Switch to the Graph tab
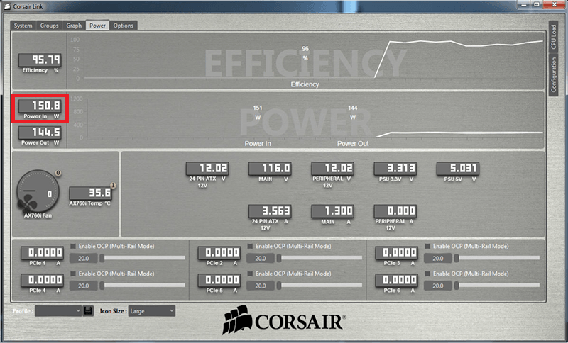Image resolution: width=568 pixels, height=343 pixels. click(x=74, y=26)
